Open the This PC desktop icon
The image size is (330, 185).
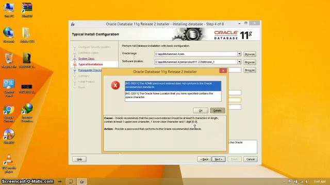9,10
